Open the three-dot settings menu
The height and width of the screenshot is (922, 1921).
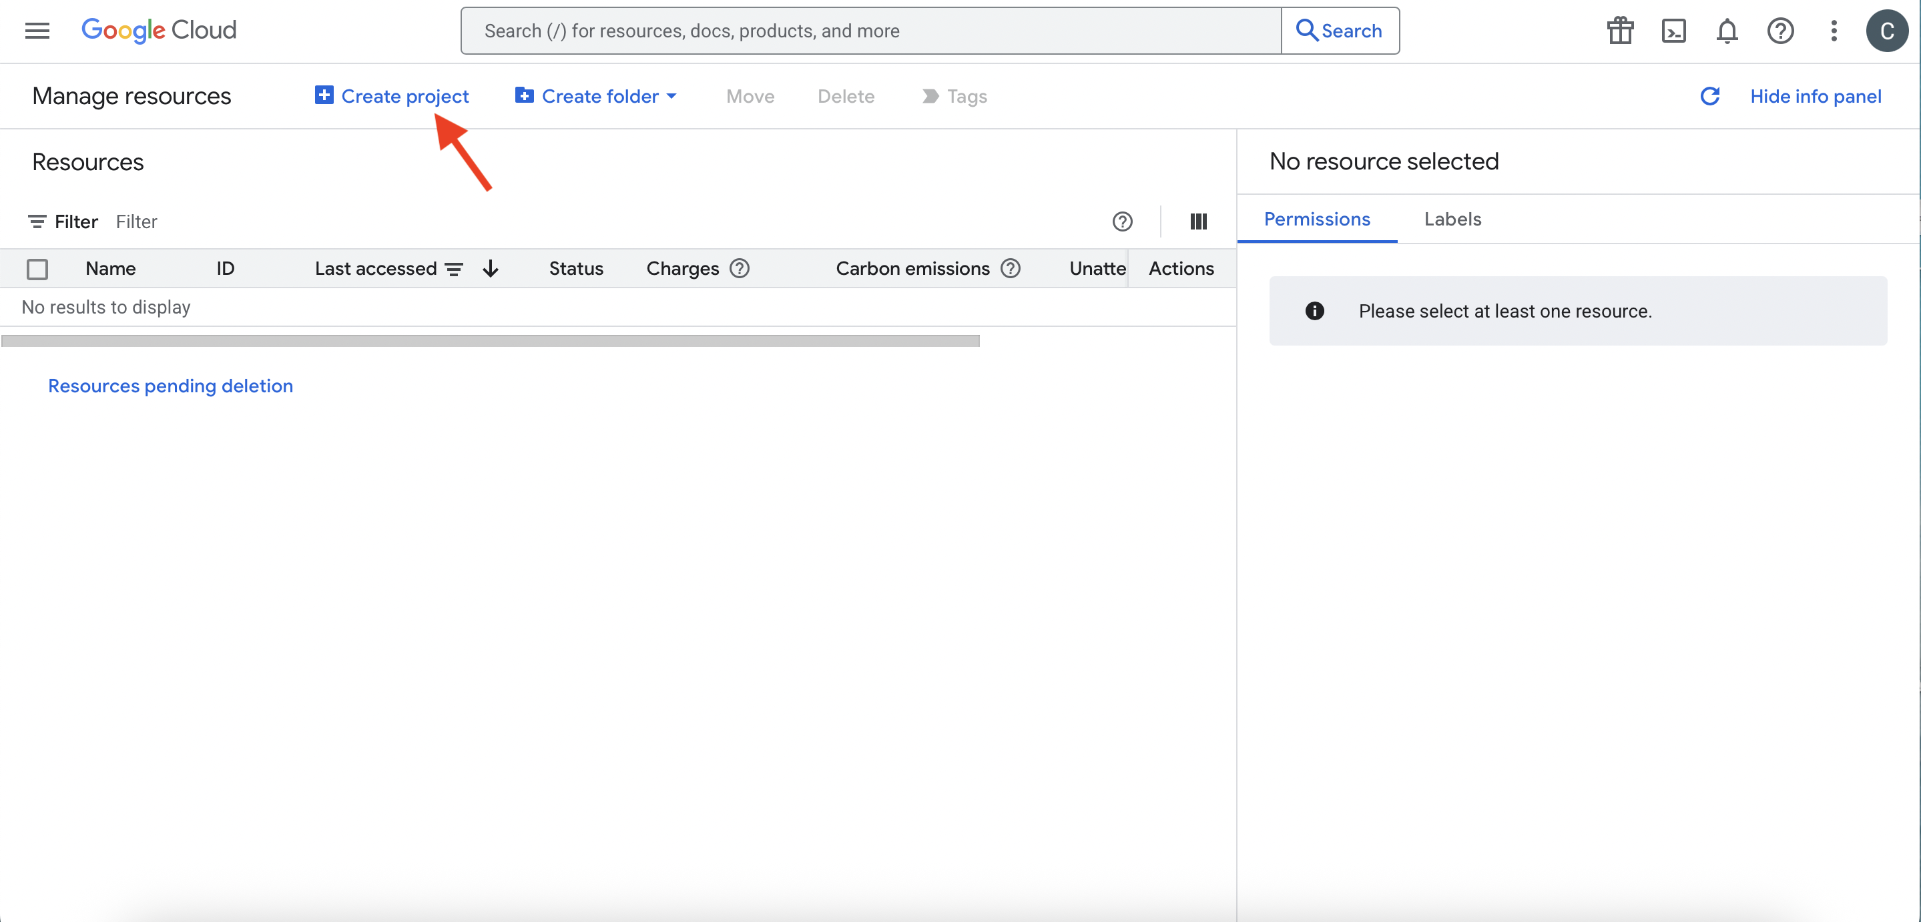pyautogui.click(x=1834, y=31)
